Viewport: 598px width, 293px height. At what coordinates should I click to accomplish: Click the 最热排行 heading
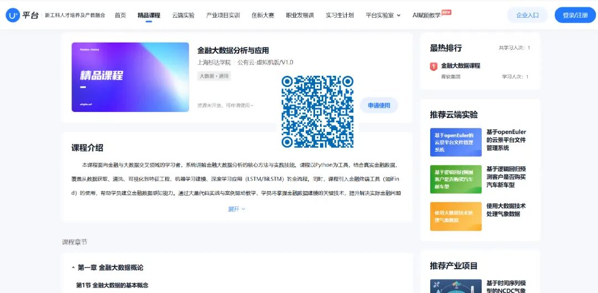click(446, 48)
